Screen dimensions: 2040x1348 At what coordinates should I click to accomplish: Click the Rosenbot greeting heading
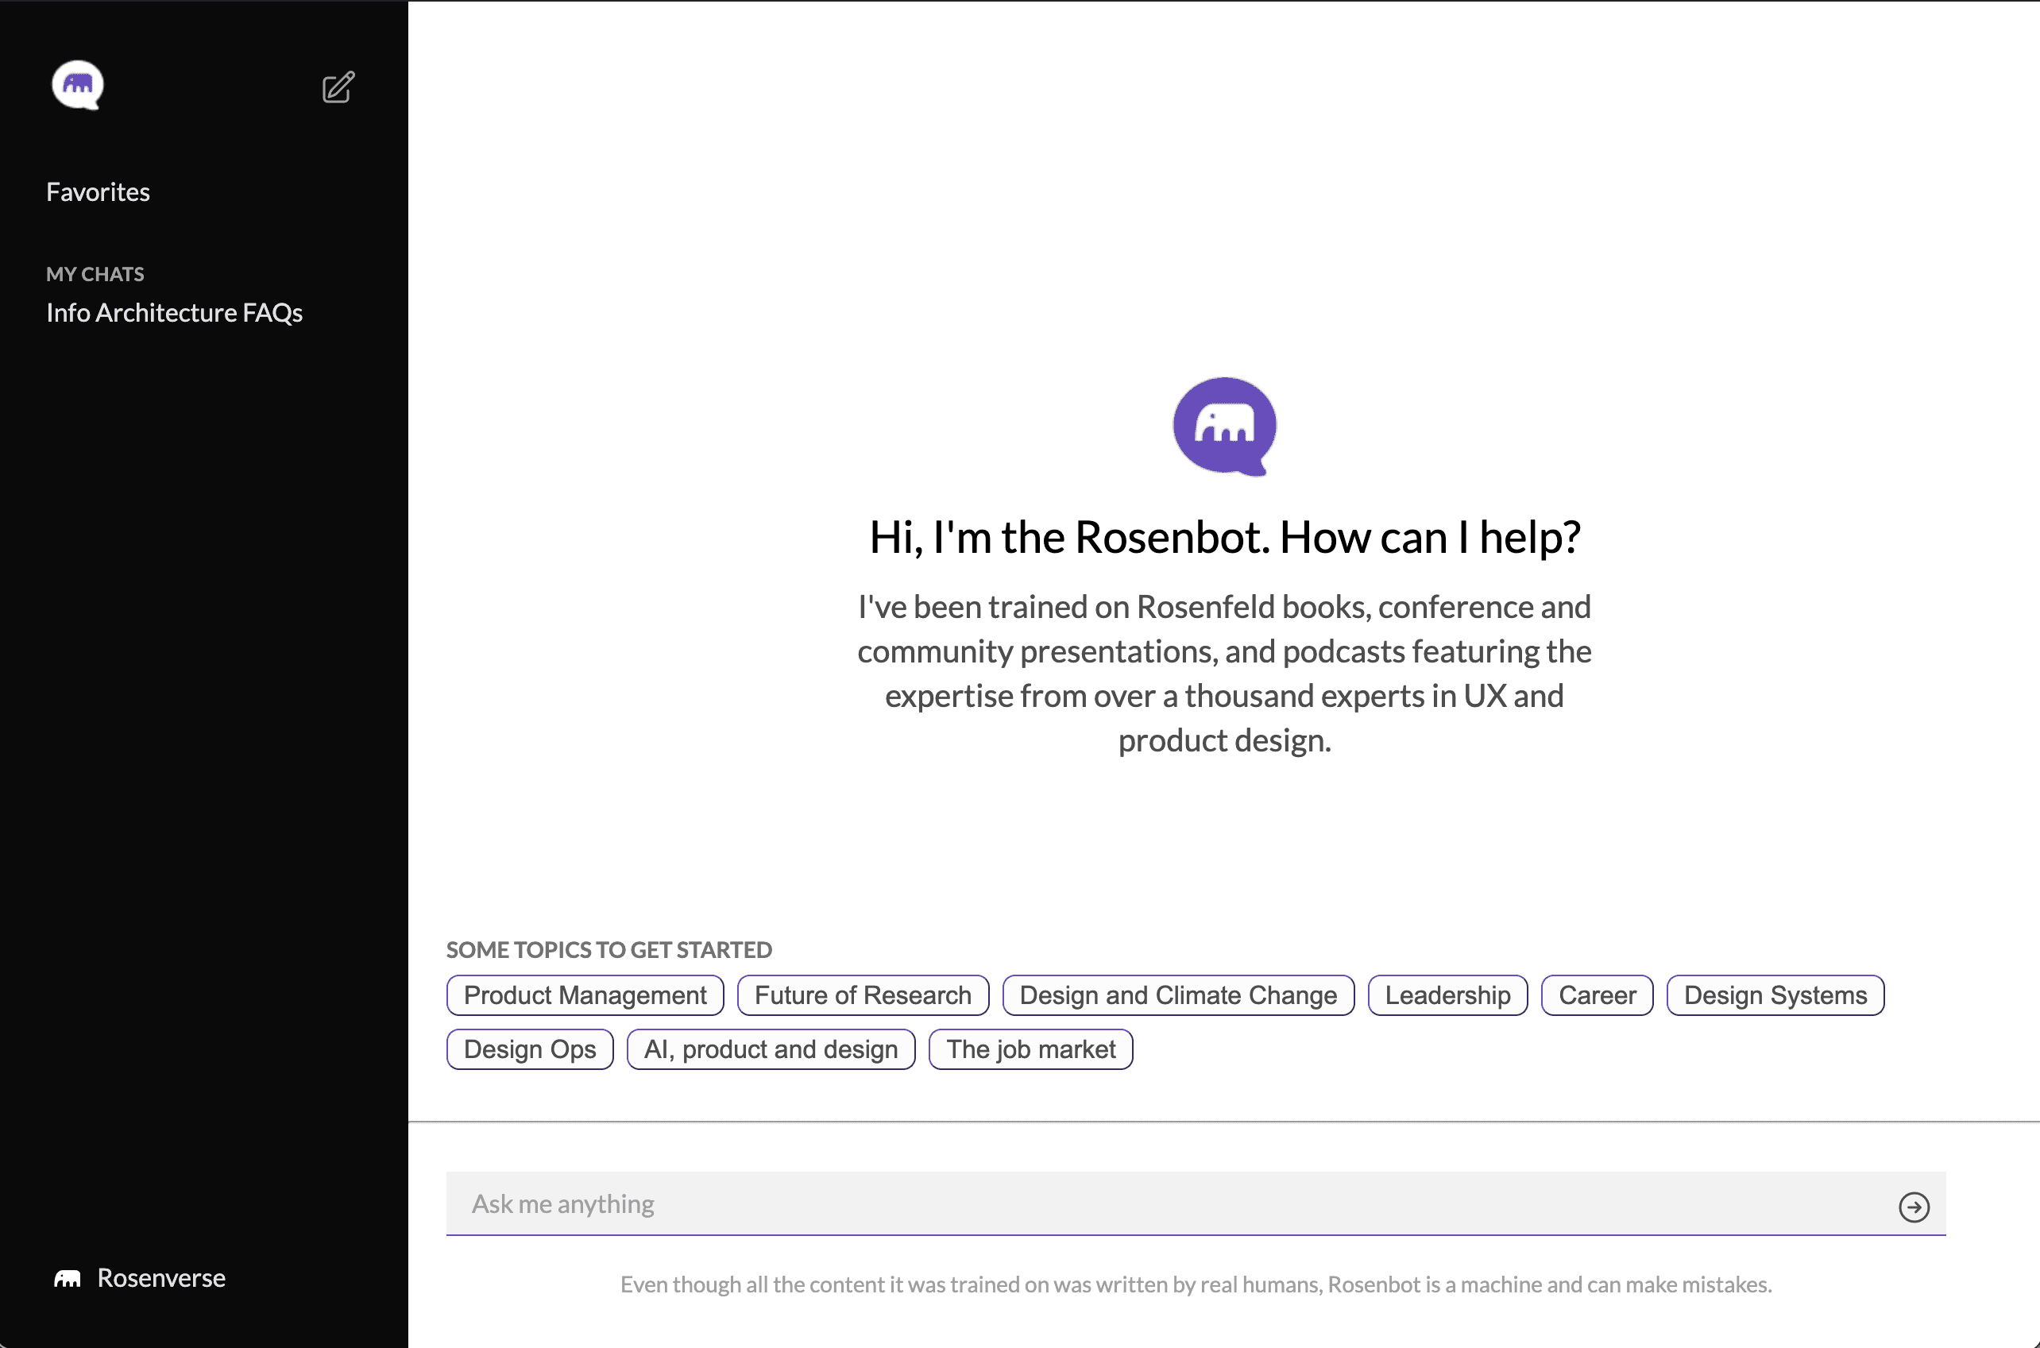(x=1224, y=537)
